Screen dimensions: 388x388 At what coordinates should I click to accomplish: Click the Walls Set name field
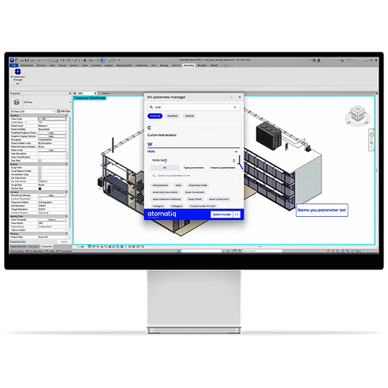[x=192, y=161]
